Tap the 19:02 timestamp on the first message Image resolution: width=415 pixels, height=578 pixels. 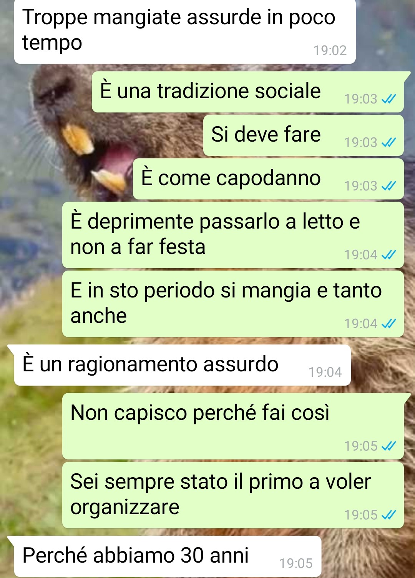(x=330, y=50)
